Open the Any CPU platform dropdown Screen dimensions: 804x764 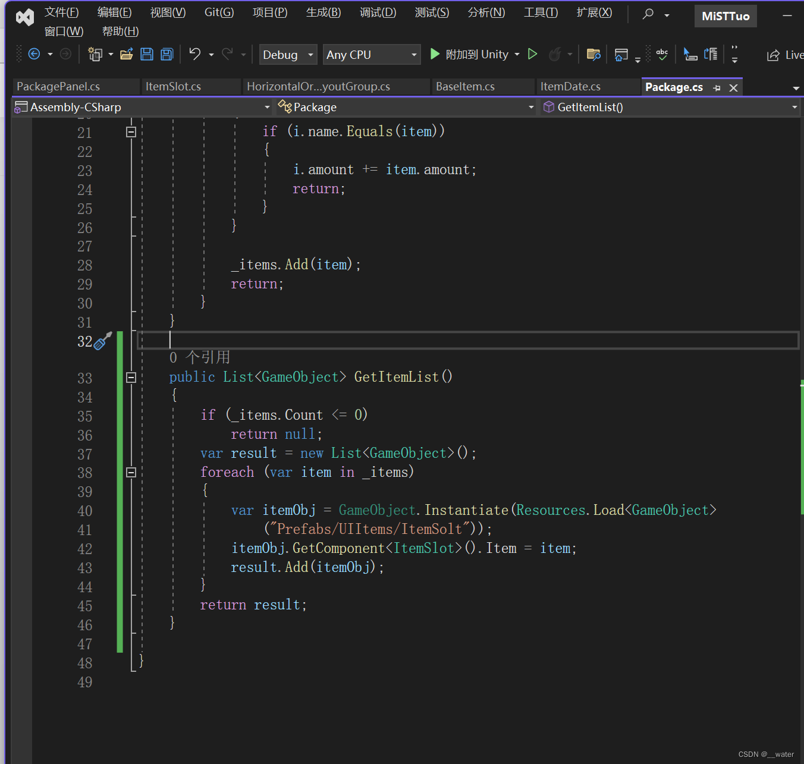[x=372, y=55]
